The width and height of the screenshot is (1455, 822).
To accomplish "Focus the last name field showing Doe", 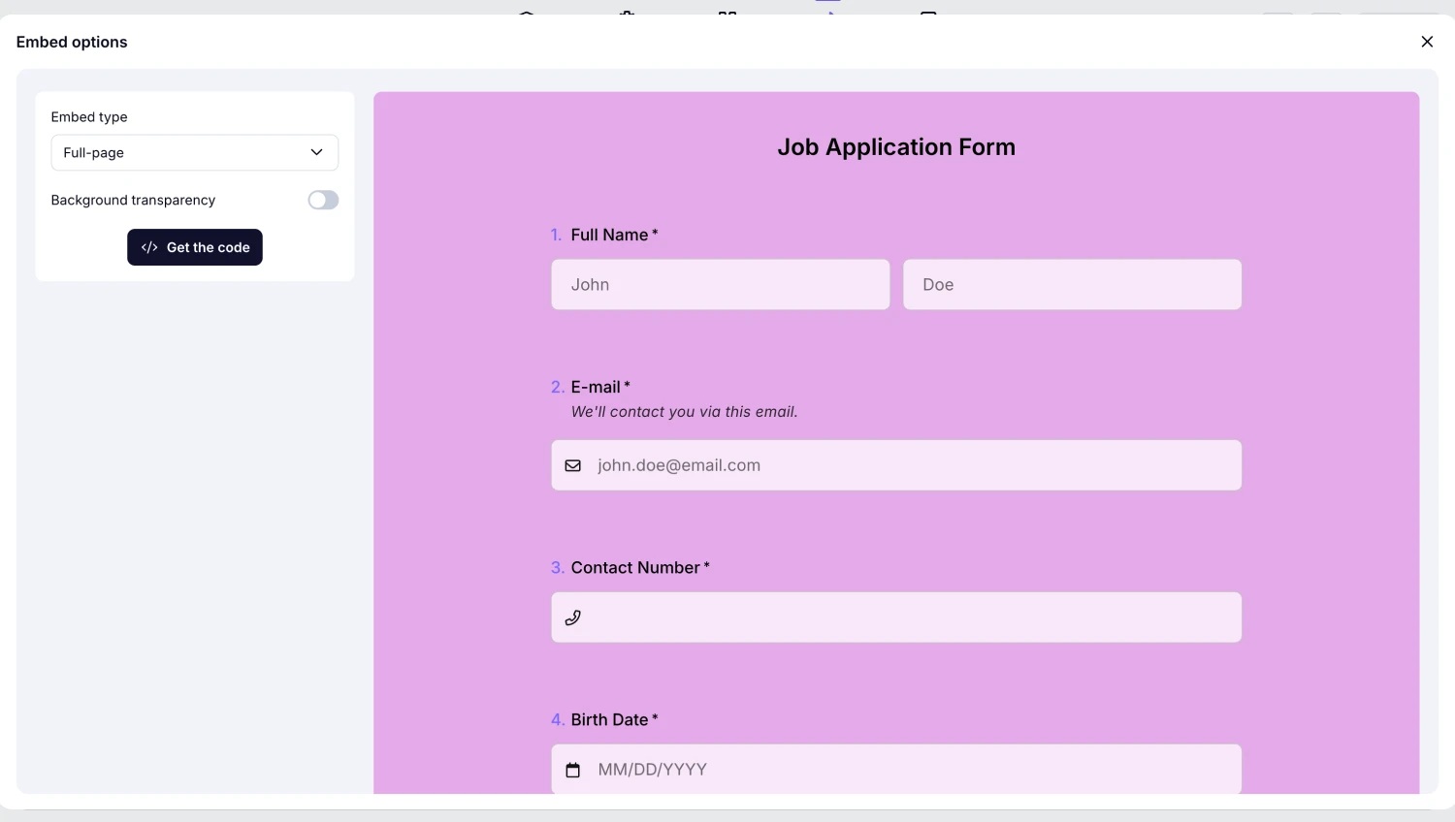I will (1072, 284).
